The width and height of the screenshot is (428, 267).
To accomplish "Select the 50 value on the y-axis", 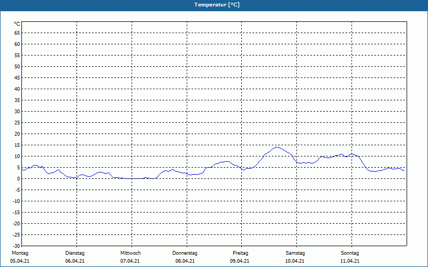I will point(17,66).
